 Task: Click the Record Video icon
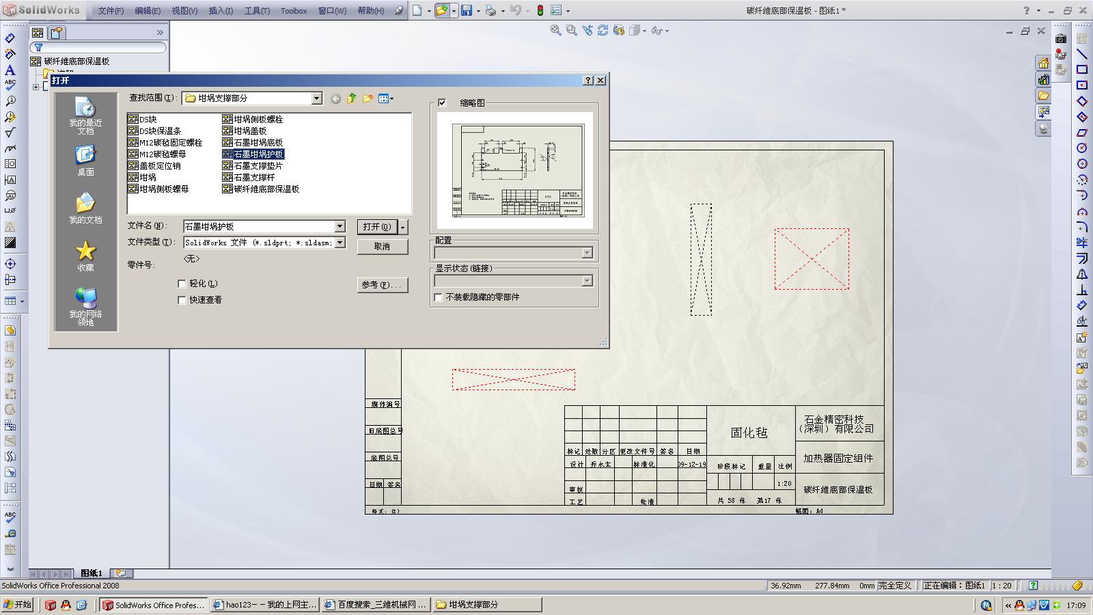[x=1061, y=55]
